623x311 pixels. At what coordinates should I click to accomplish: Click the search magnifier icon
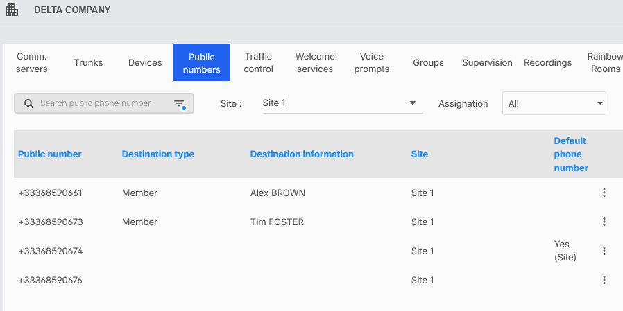28,103
